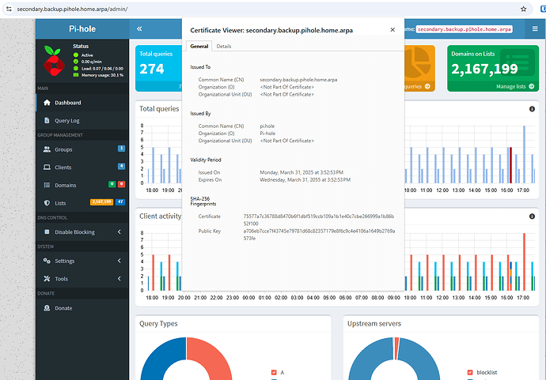
Task: Show info for Total queries chart
Action: (x=532, y=109)
